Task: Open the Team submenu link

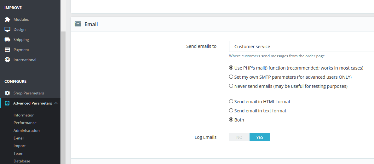Action: point(18,154)
